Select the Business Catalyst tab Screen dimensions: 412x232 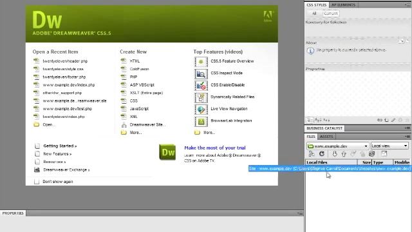[x=324, y=128]
